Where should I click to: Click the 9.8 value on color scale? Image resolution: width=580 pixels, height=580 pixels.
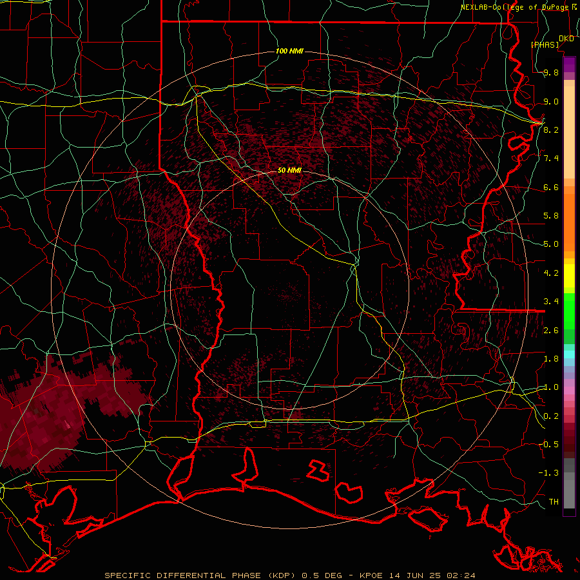click(x=551, y=72)
